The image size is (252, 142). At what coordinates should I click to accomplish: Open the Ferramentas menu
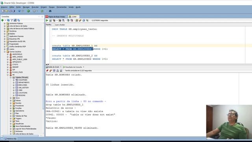[61, 7]
